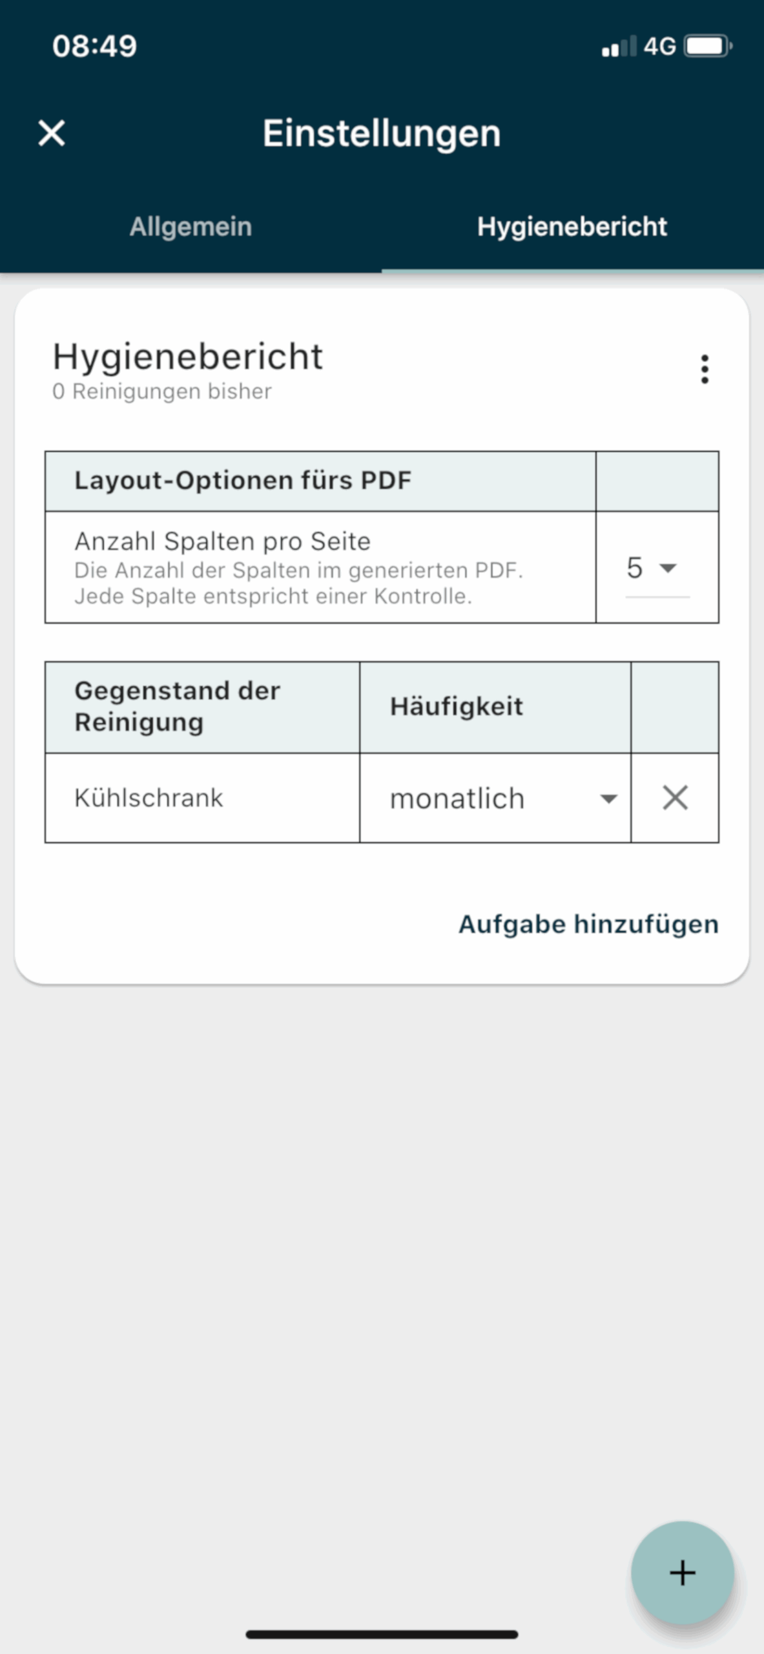Tap the '0 Reinigungen bisher' subtitle
This screenshot has width=764, height=1654.
point(162,392)
